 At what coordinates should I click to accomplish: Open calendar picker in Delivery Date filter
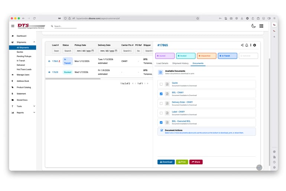[x=116, y=51]
